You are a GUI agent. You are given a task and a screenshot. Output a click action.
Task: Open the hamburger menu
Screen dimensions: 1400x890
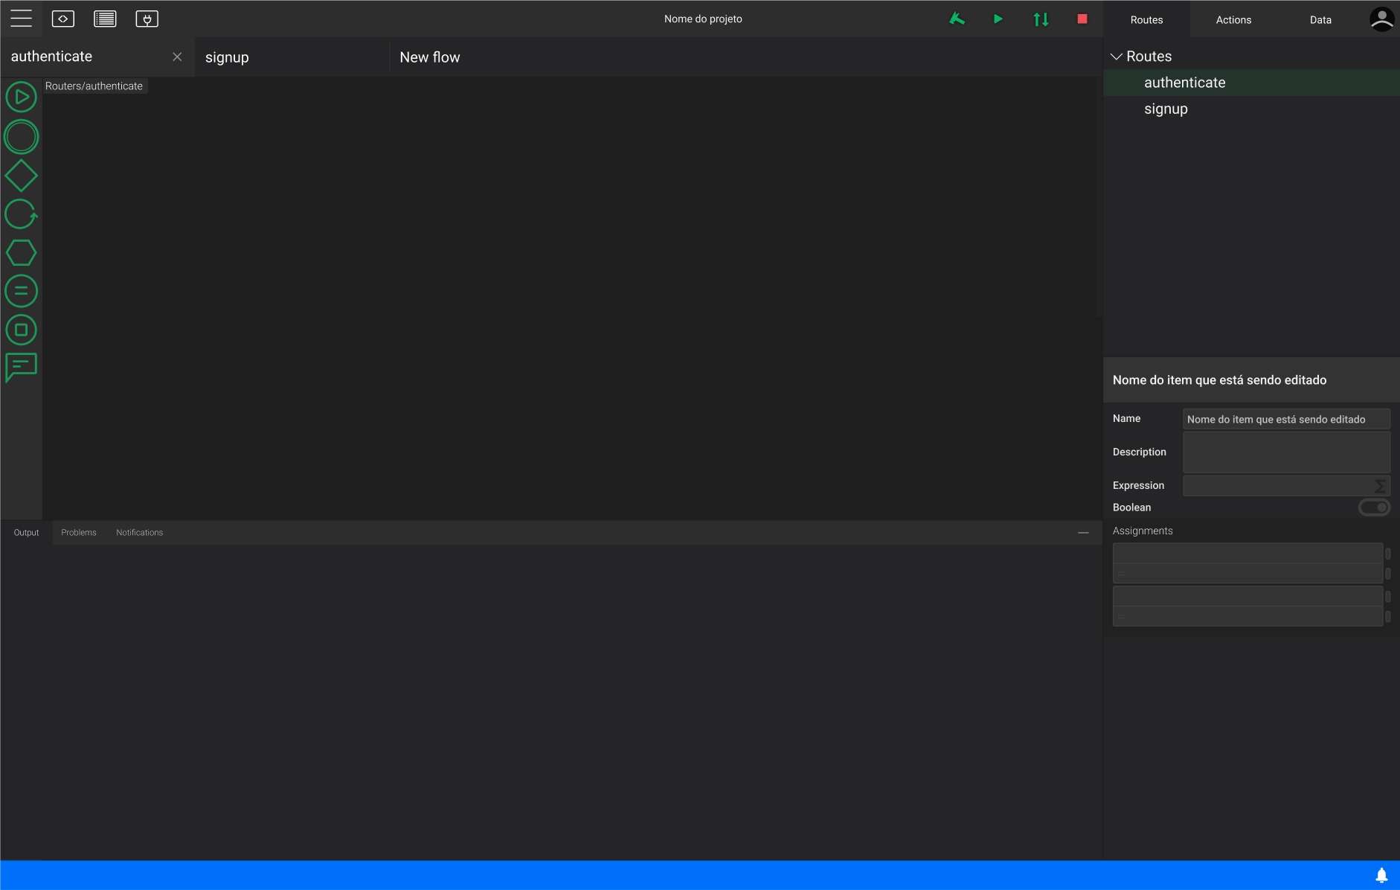(x=21, y=19)
